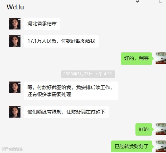The width and height of the screenshot is (166, 153).
Task: Click the watermark logo at bottom left
Action: tap(12, 149)
